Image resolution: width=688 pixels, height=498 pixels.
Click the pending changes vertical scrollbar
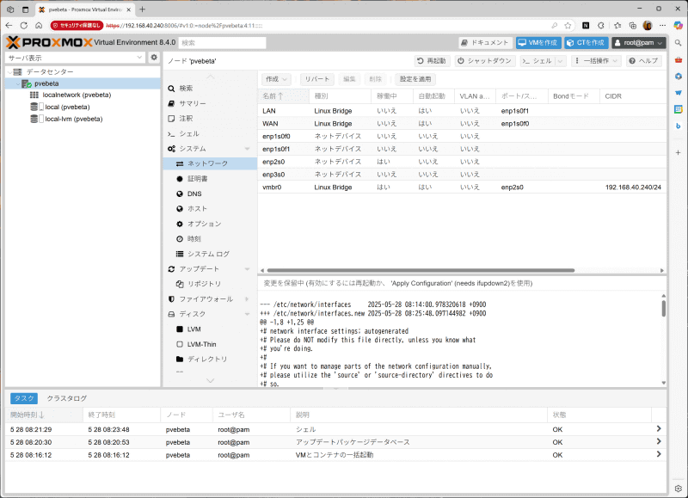click(663, 309)
